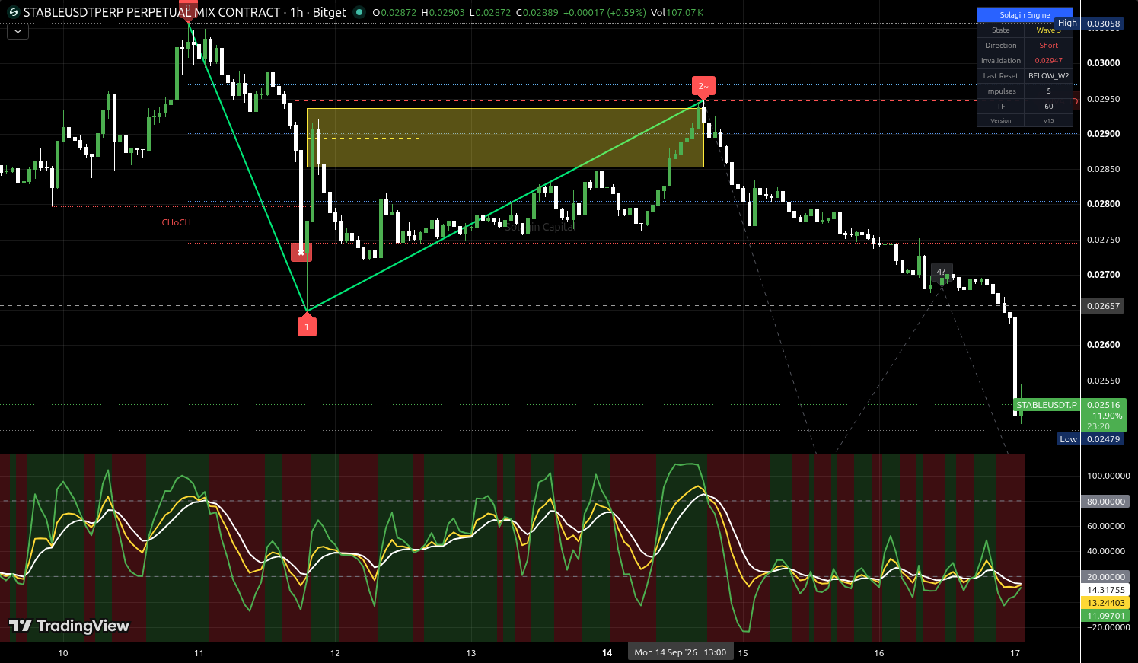
Task: Click the Wave 3 state value
Action: click(1048, 30)
